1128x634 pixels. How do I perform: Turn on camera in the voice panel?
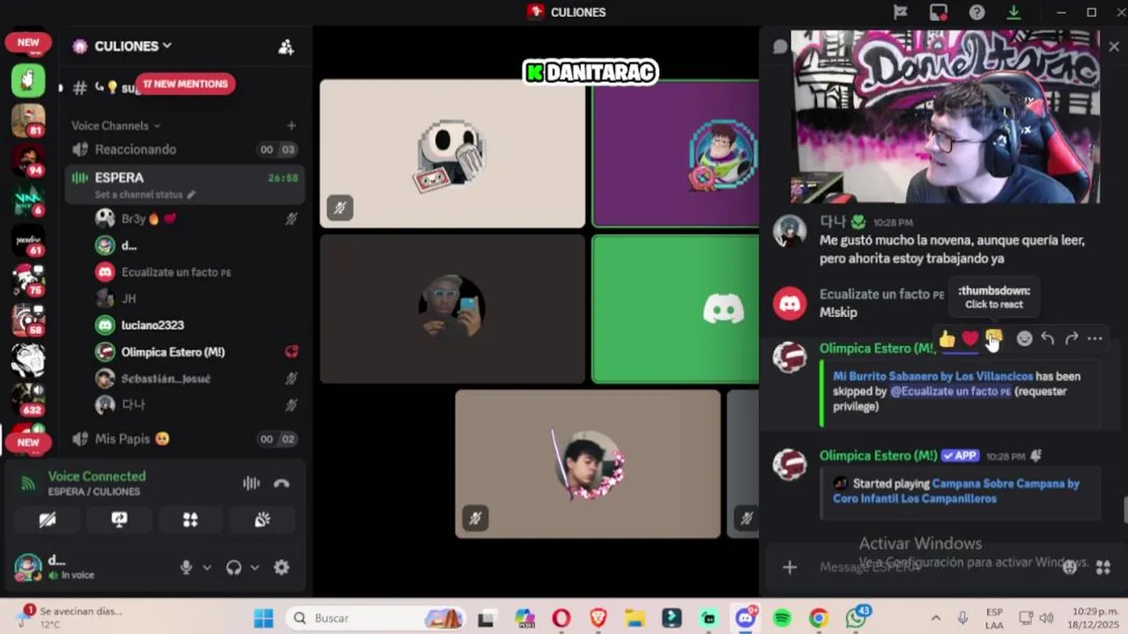(x=48, y=520)
